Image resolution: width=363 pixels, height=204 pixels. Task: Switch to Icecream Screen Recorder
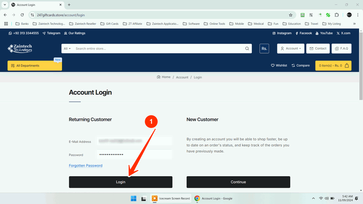pyautogui.click(x=171, y=198)
